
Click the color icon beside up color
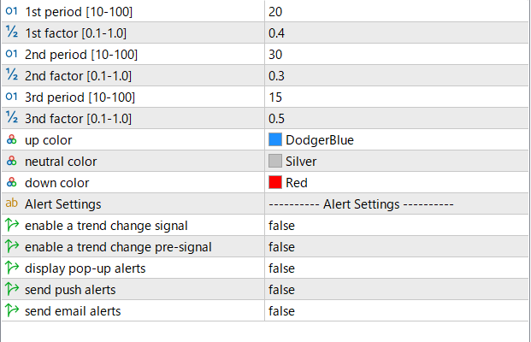pyautogui.click(x=11, y=139)
